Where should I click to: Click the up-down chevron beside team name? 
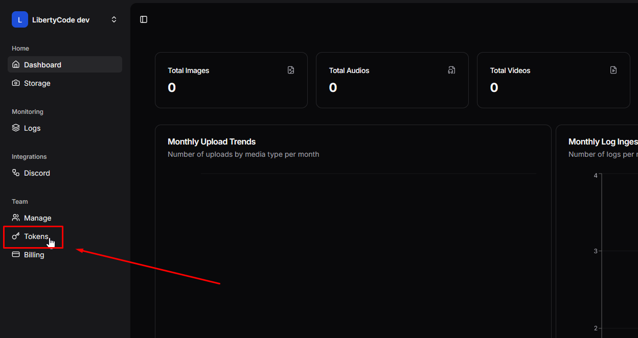114,20
